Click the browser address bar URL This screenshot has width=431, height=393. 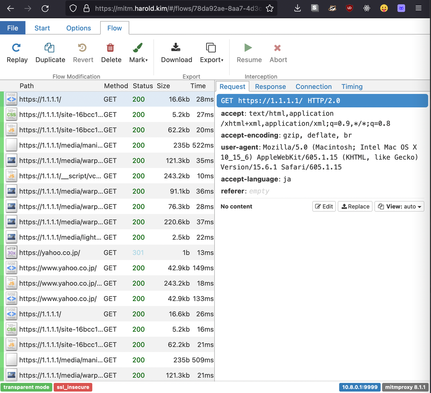pyautogui.click(x=178, y=8)
